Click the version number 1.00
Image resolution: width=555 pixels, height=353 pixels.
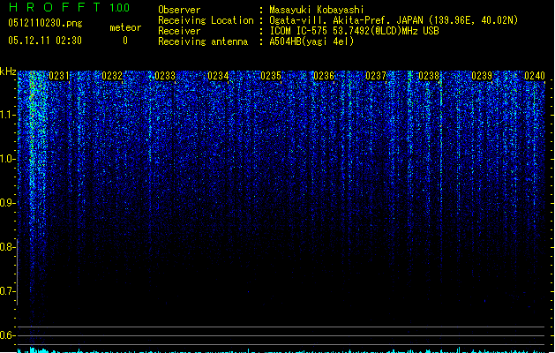coord(120,8)
